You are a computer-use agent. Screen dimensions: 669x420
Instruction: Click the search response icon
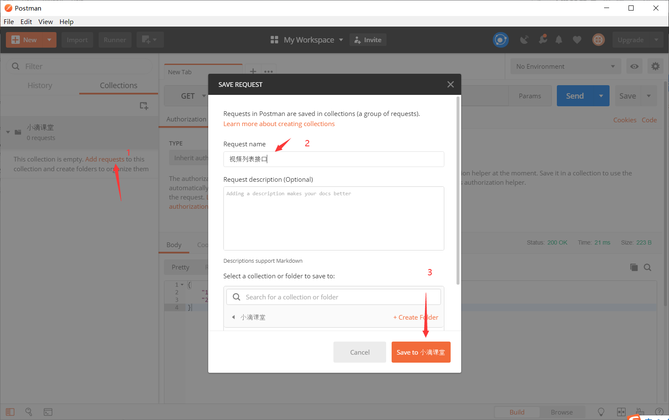648,267
